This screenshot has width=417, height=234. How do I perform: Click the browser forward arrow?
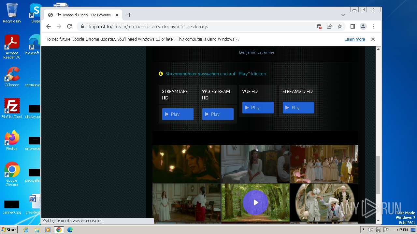59,27
